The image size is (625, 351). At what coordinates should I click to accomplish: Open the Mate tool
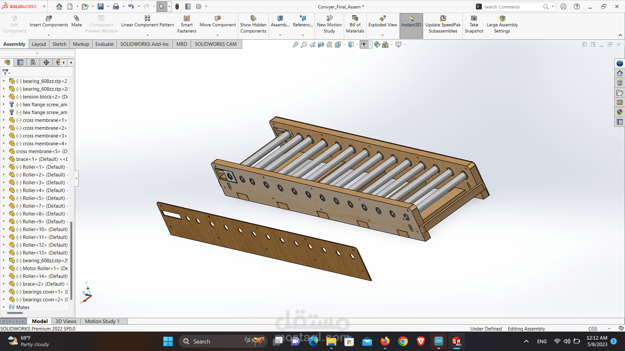coord(76,21)
